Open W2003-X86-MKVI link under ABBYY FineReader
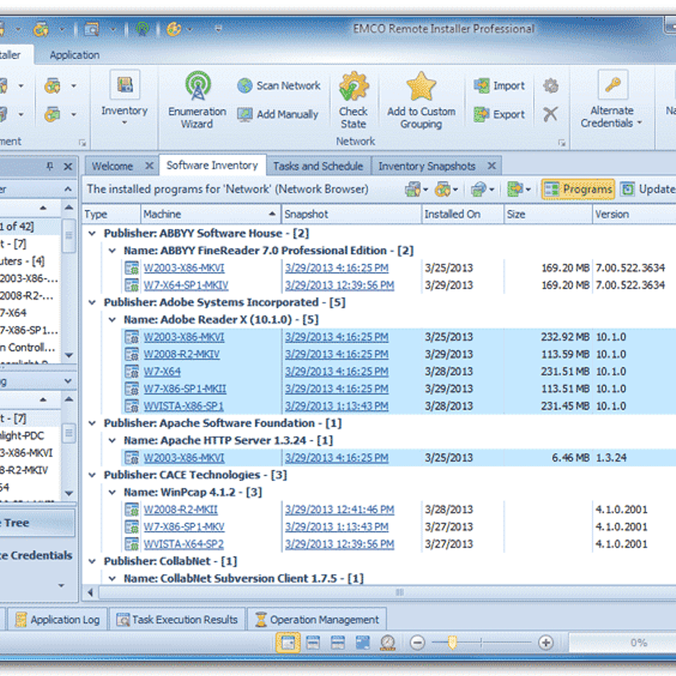The width and height of the screenshot is (676, 676). pos(184,268)
